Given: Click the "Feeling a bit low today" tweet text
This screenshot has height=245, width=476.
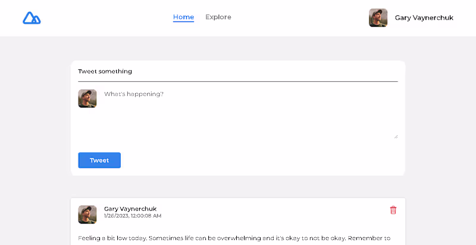Looking at the screenshot, I should coord(232,238).
